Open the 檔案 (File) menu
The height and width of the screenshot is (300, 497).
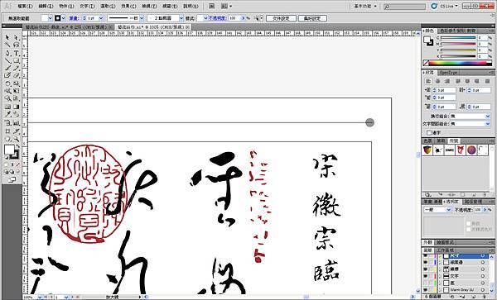(x=26, y=6)
